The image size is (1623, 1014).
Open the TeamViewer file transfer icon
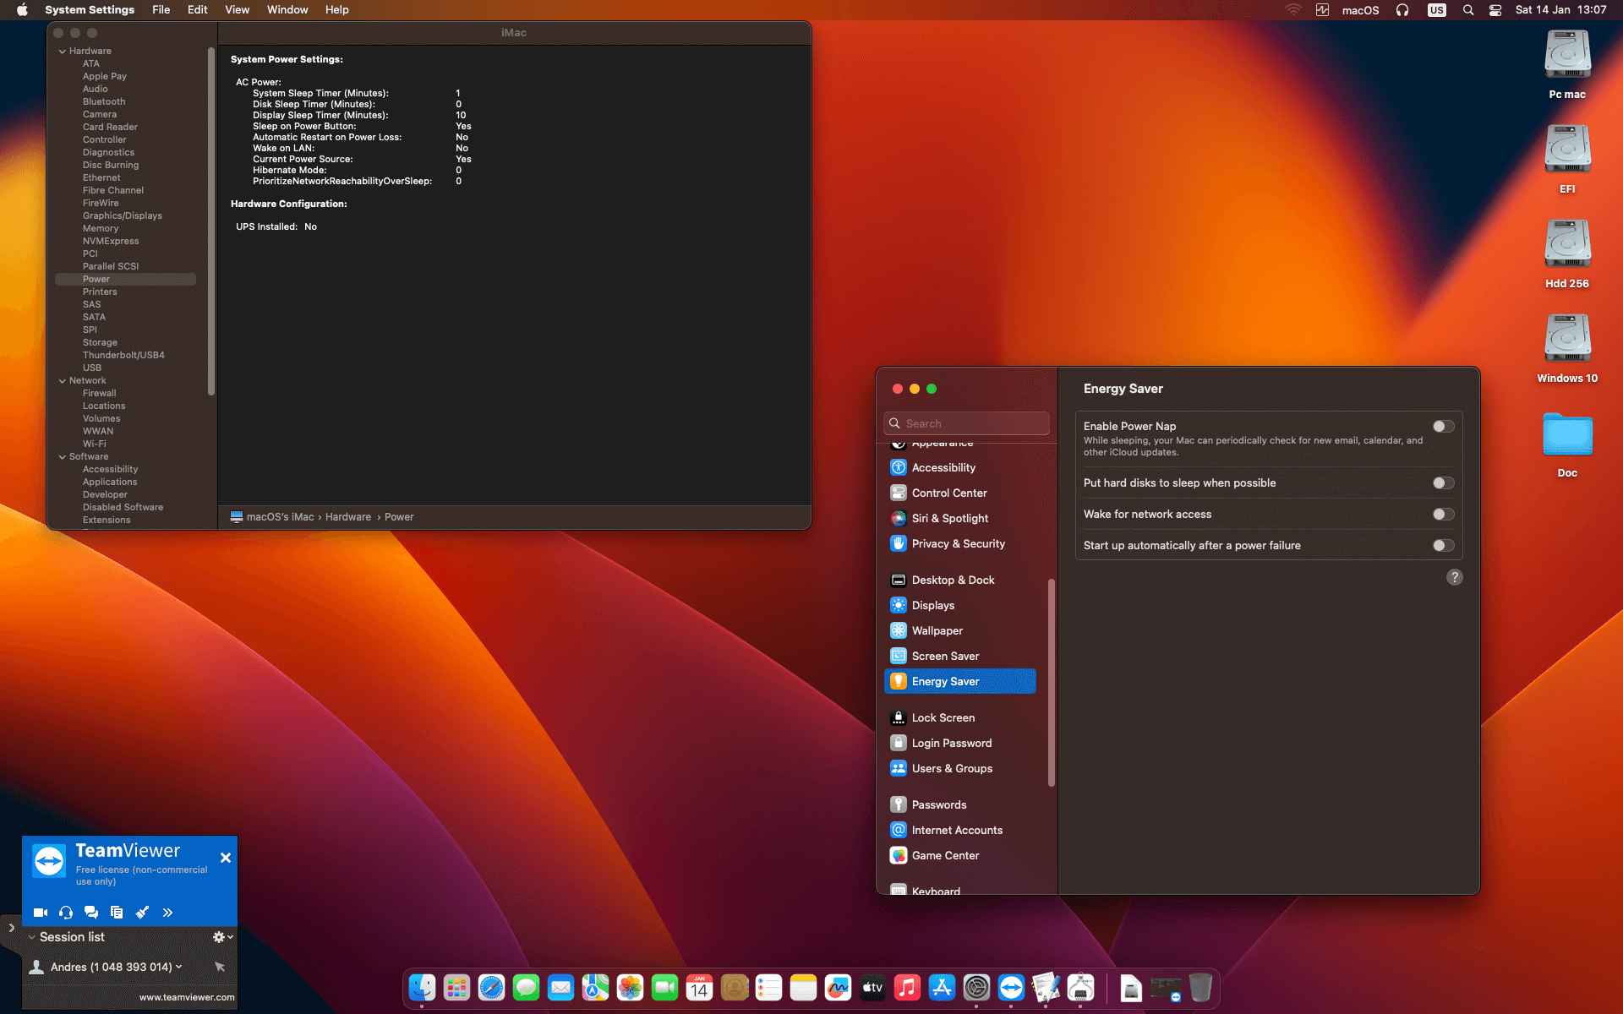click(x=117, y=913)
